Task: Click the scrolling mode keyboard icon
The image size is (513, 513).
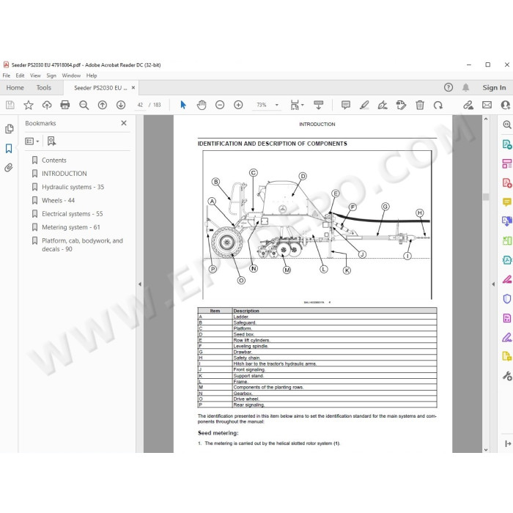Action: [x=318, y=105]
